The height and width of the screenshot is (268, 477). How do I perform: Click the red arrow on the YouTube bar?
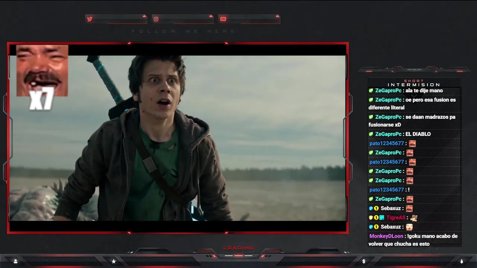point(277,16)
